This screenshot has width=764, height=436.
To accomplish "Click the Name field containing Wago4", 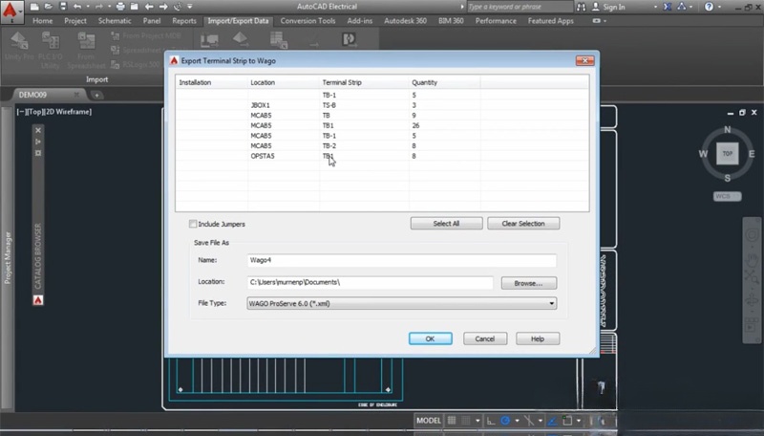I will coord(401,260).
